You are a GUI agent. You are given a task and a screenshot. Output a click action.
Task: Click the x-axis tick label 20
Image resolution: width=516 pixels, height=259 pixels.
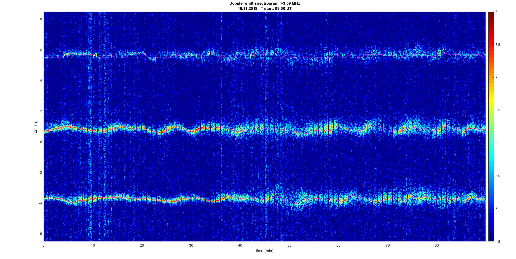[142, 245]
